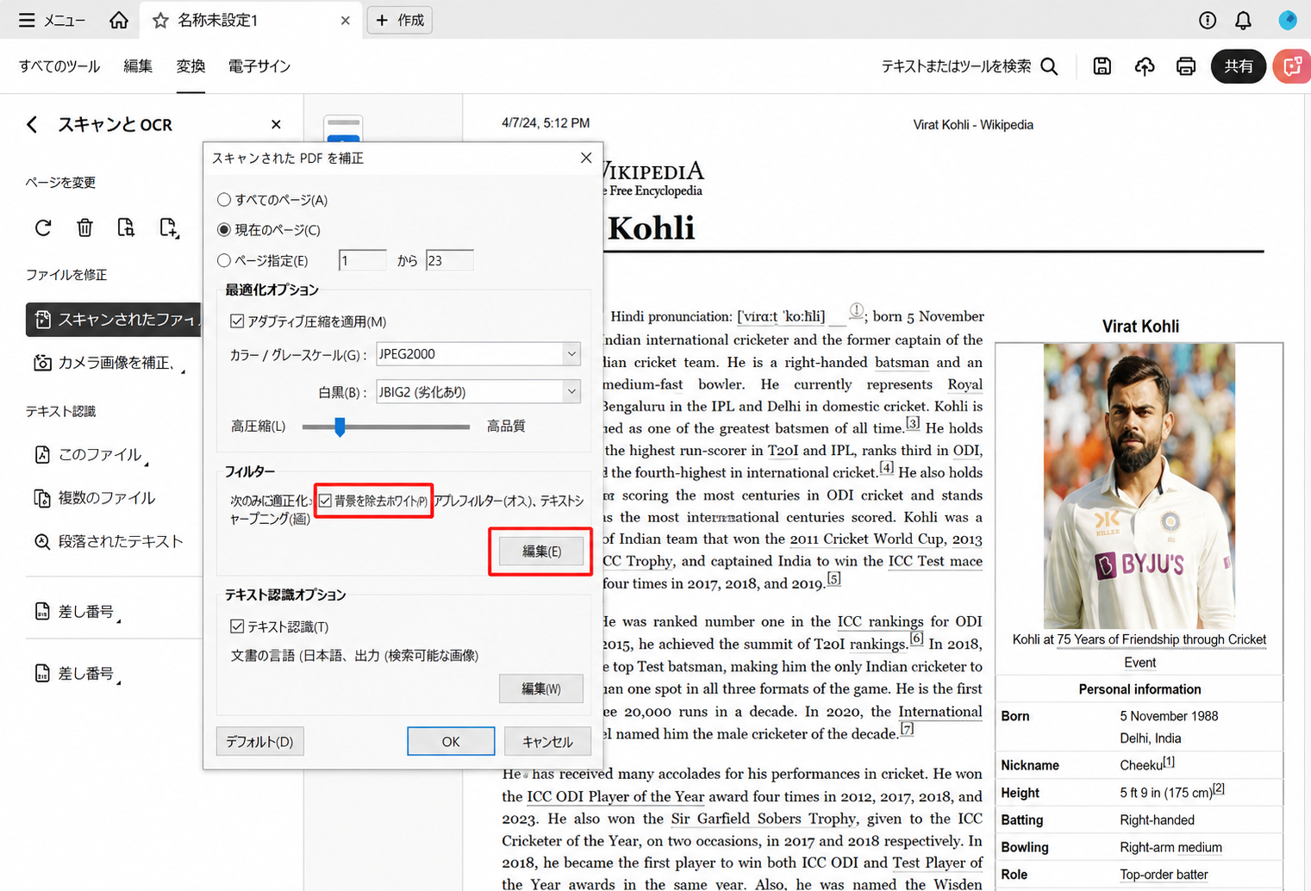The height and width of the screenshot is (891, 1311).
Task: Go back from スキャンと OCR panel
Action: [32, 125]
